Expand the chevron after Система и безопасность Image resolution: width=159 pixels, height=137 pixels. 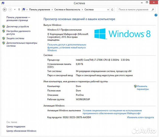[82, 10]
